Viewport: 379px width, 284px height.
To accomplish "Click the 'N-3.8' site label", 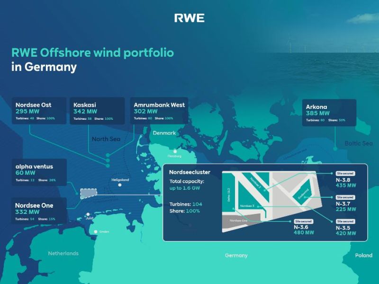I will (x=343, y=180).
